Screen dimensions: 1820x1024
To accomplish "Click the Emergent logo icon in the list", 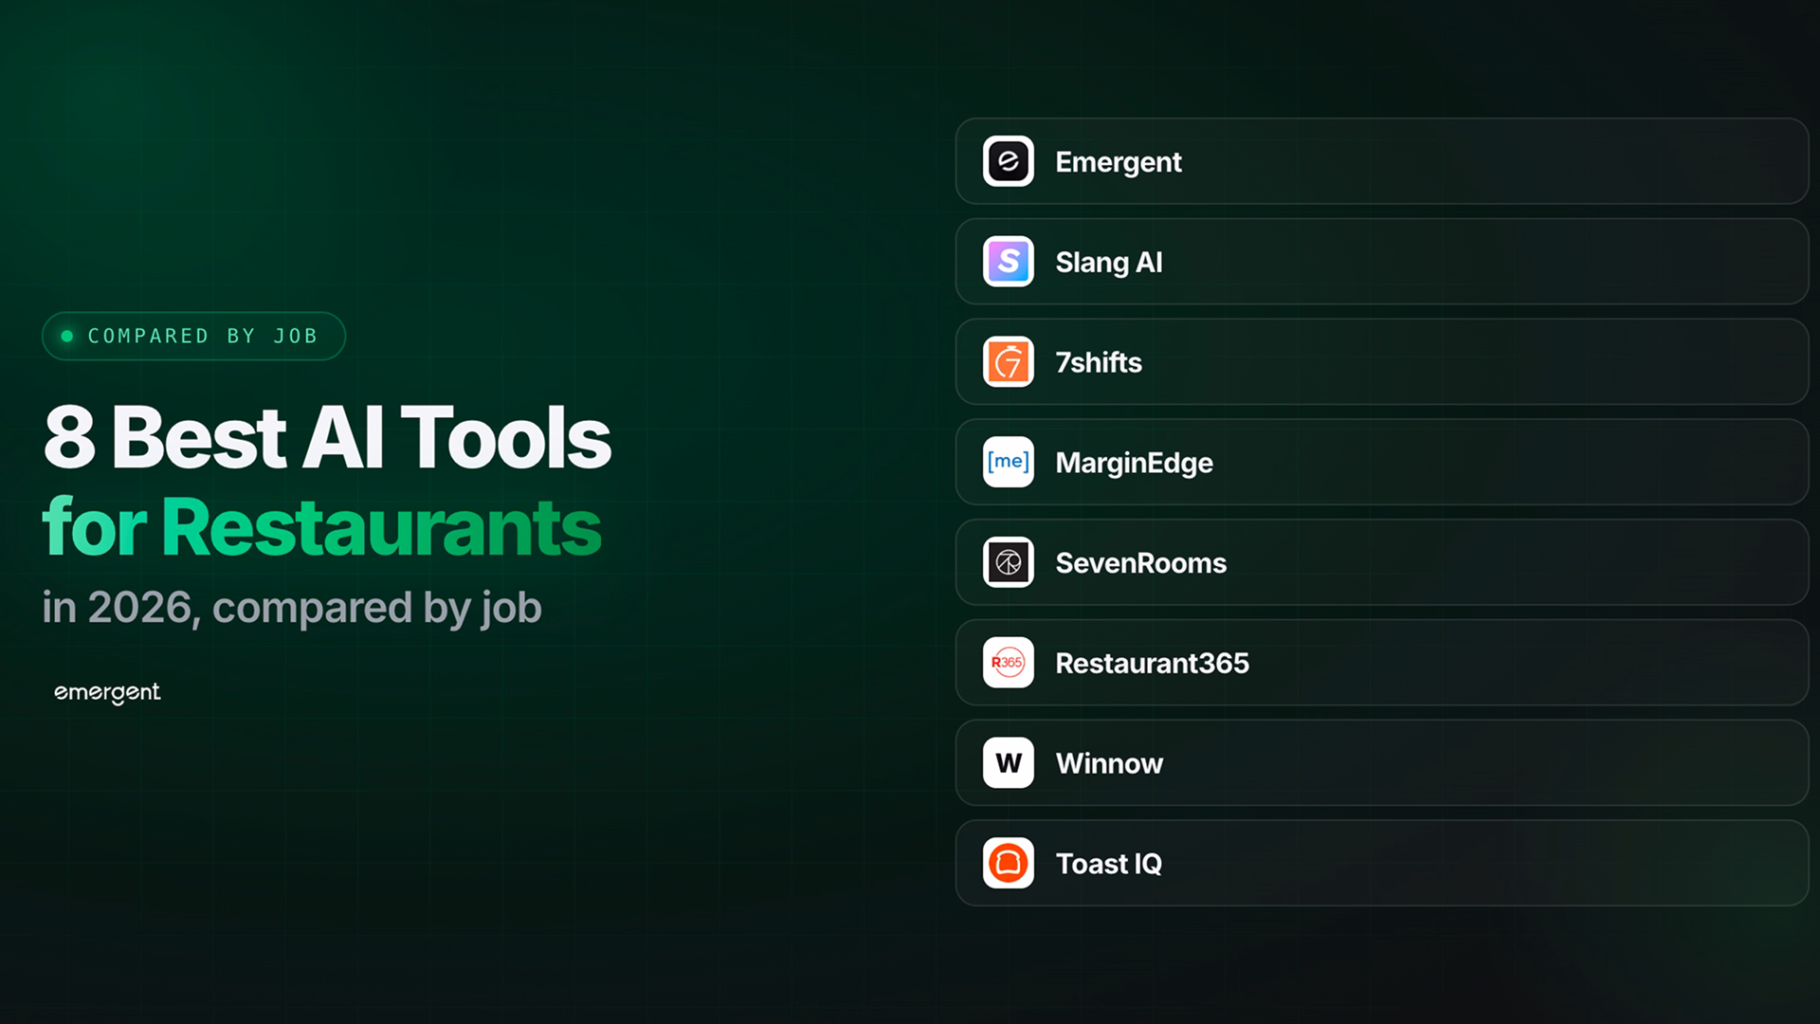I will 1008,161.
